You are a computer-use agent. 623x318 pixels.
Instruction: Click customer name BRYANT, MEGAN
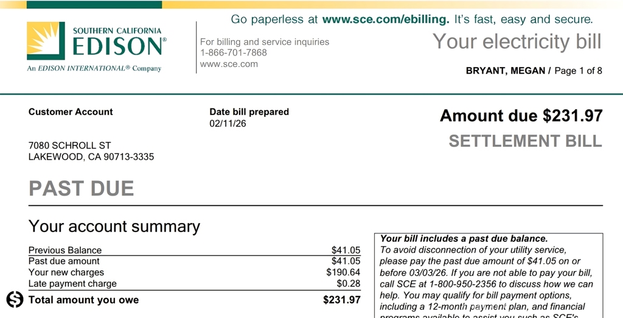(x=505, y=71)
